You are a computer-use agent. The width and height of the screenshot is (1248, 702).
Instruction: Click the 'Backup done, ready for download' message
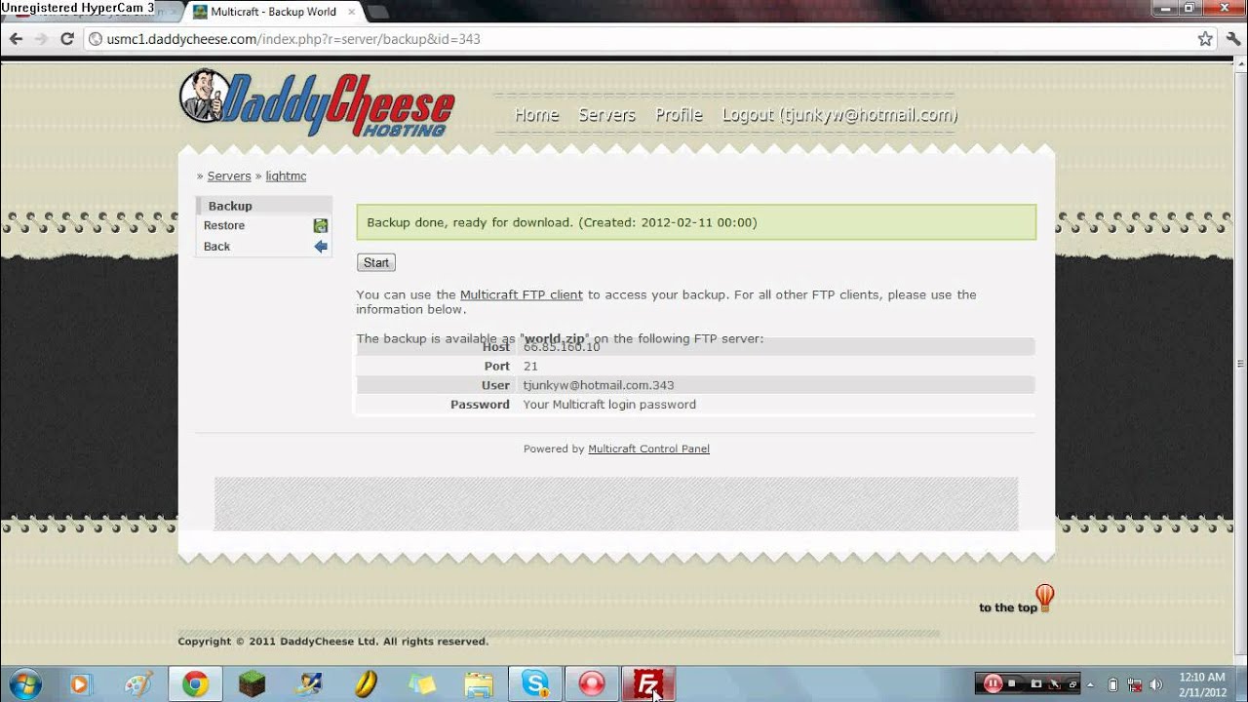click(696, 222)
